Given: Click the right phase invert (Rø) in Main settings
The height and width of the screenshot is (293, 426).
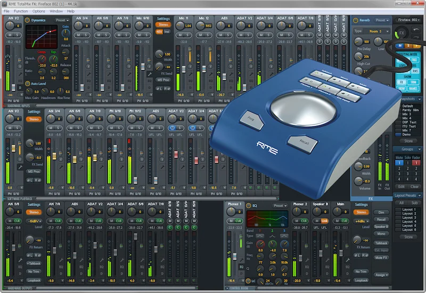Looking at the screenshot, I should [365, 255].
